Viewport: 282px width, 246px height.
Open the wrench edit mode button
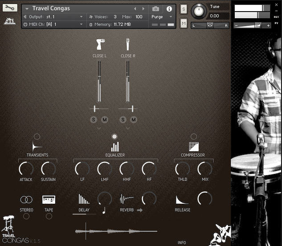pyautogui.click(x=10, y=8)
